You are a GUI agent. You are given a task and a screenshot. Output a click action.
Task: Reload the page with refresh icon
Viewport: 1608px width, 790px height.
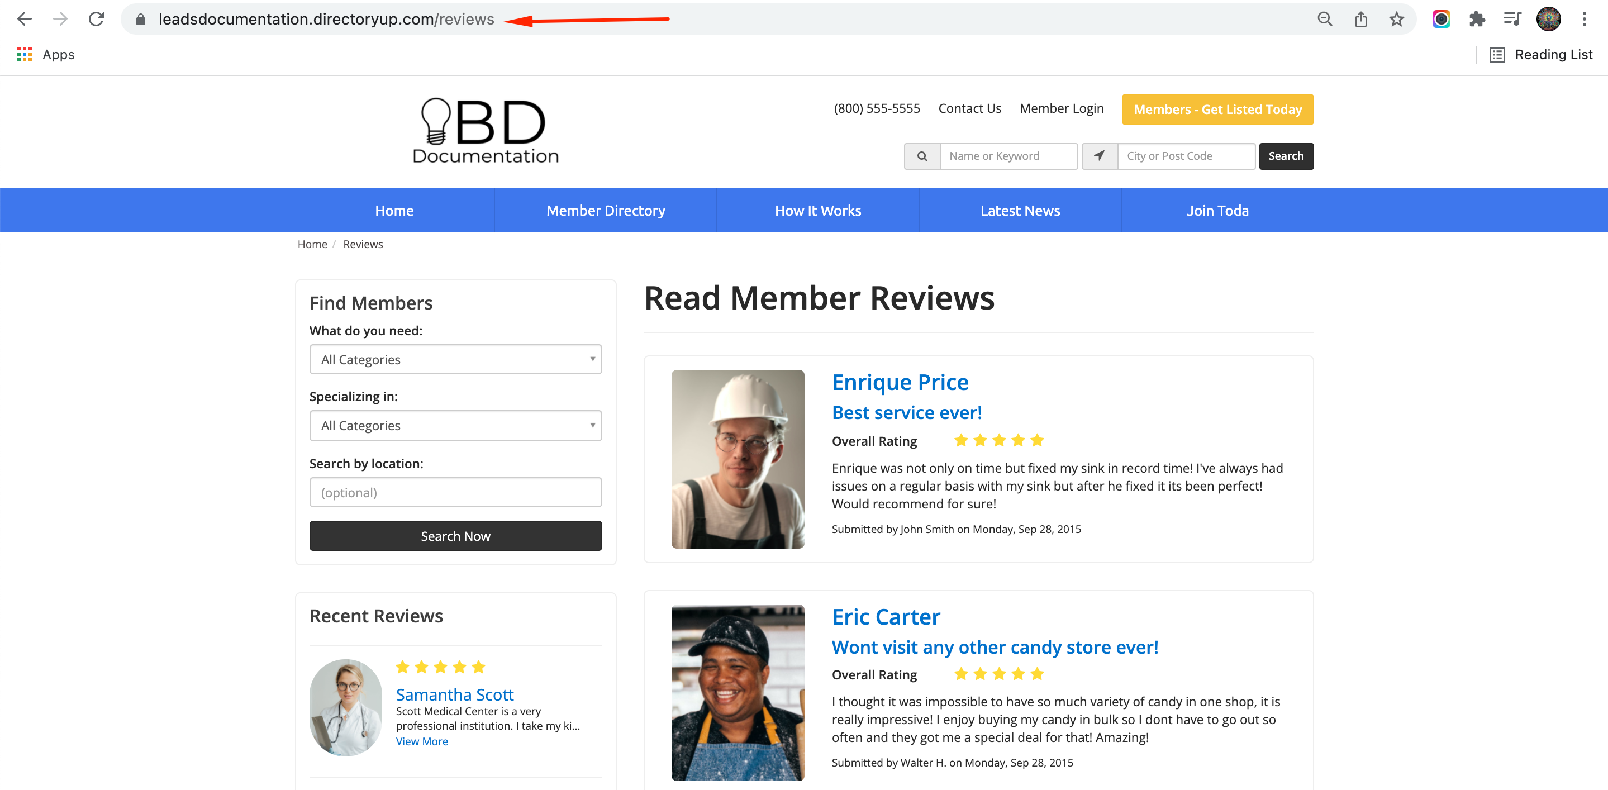coord(96,19)
